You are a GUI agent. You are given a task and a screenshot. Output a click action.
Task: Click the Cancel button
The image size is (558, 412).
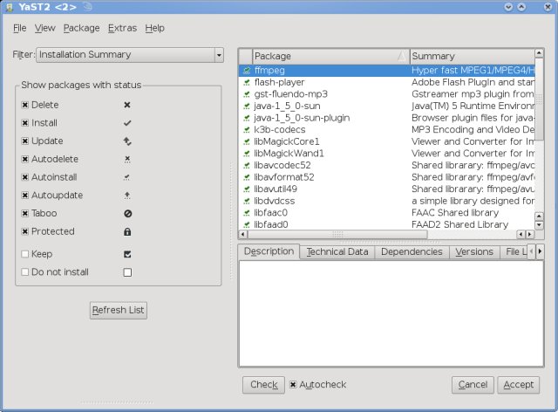[473, 385]
